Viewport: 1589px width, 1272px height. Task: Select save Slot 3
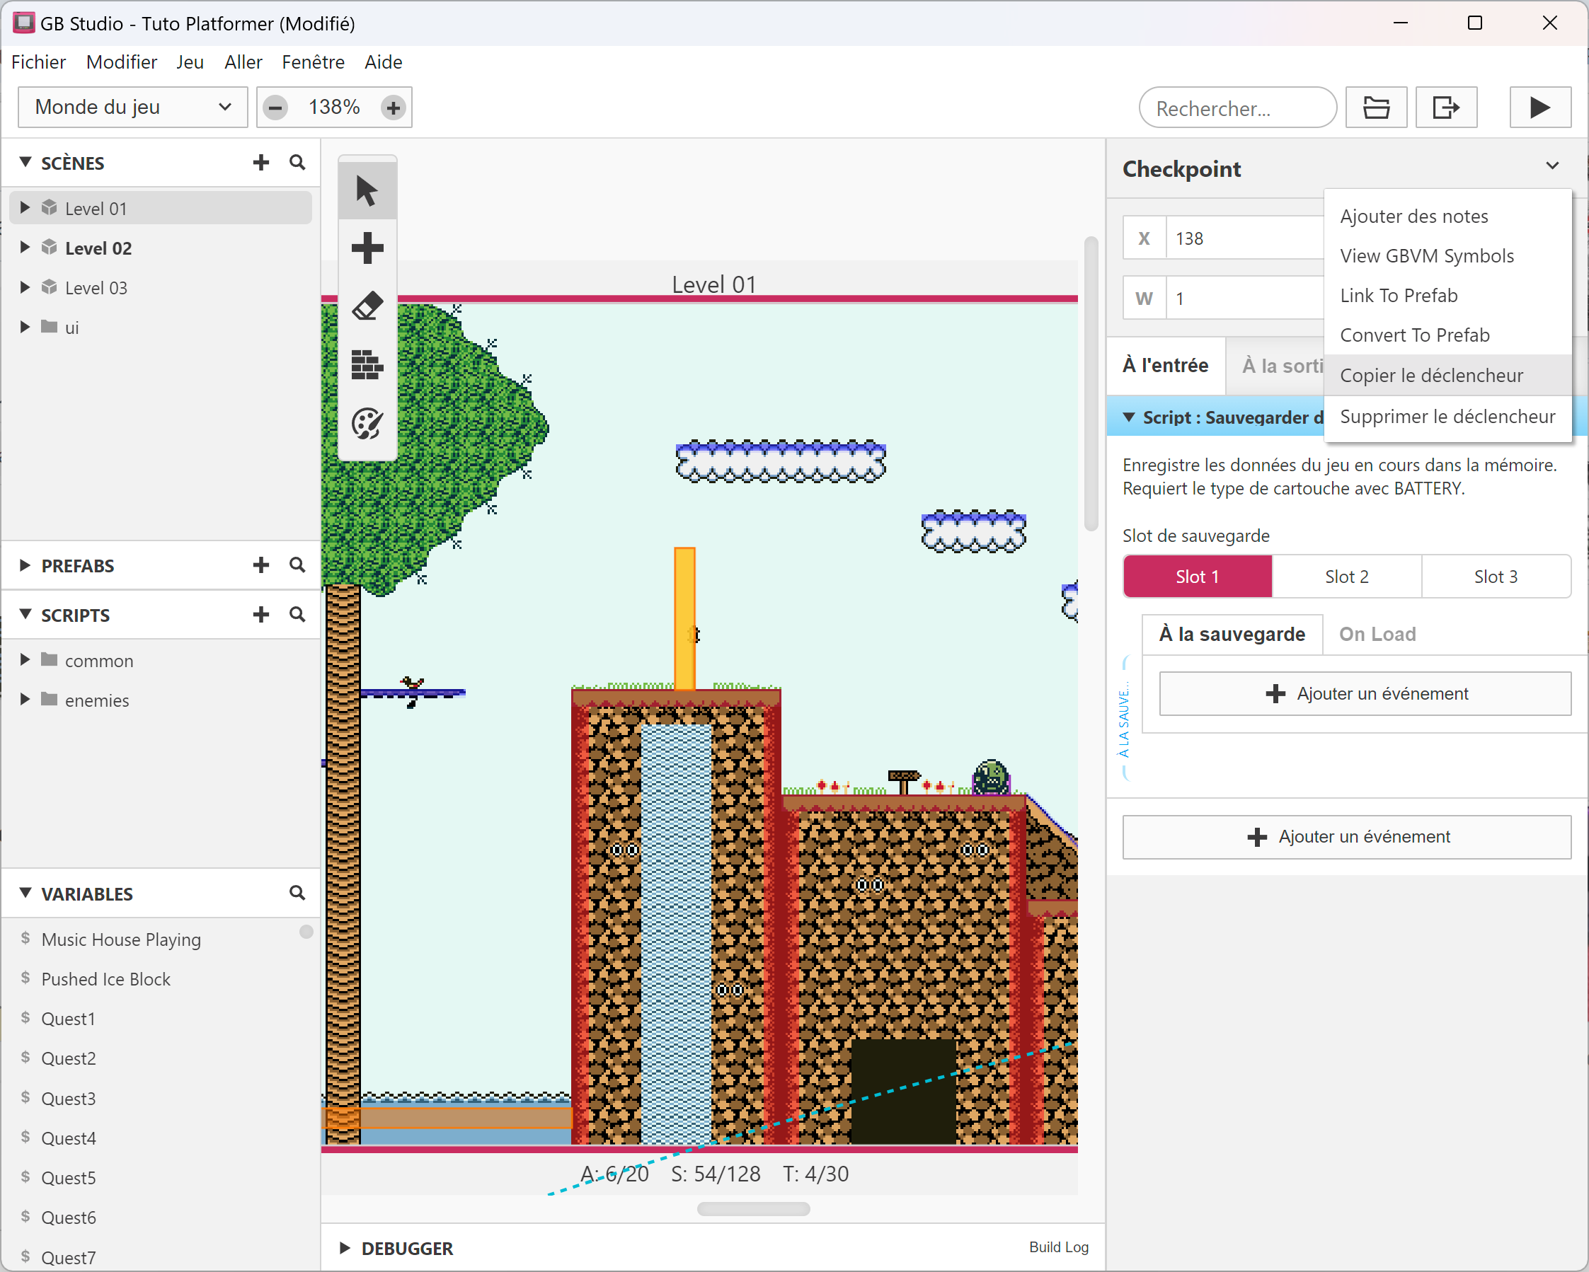(x=1495, y=577)
